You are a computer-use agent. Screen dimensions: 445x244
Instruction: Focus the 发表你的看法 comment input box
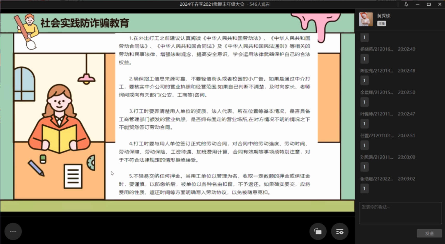pos(400,213)
